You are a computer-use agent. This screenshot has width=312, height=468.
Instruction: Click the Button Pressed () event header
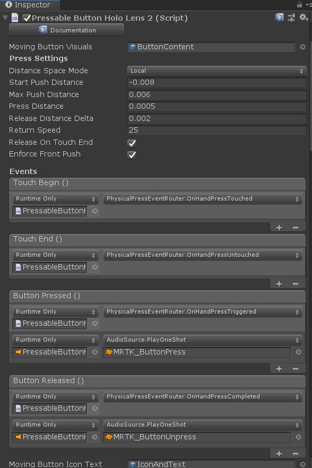(x=157, y=296)
